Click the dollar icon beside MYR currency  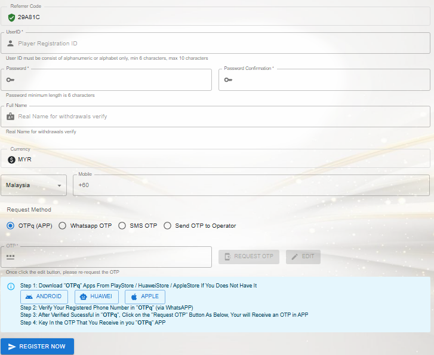pyautogui.click(x=11, y=160)
